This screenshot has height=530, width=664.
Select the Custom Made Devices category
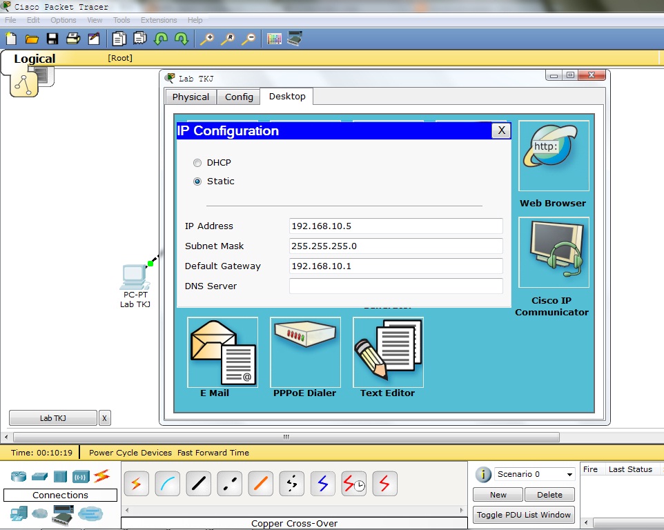pos(63,515)
